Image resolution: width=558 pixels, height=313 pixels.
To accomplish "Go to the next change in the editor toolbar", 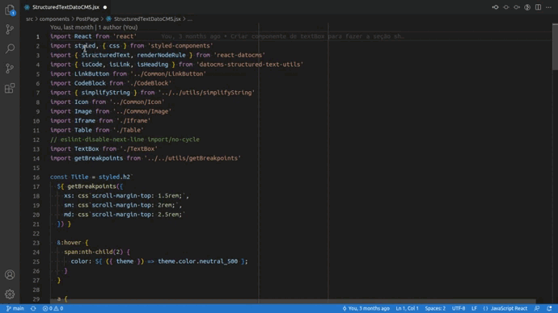I will (x=517, y=7).
